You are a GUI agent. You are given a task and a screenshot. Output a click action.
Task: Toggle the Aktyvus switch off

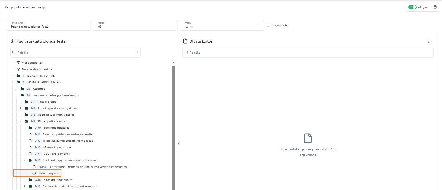coord(412,7)
